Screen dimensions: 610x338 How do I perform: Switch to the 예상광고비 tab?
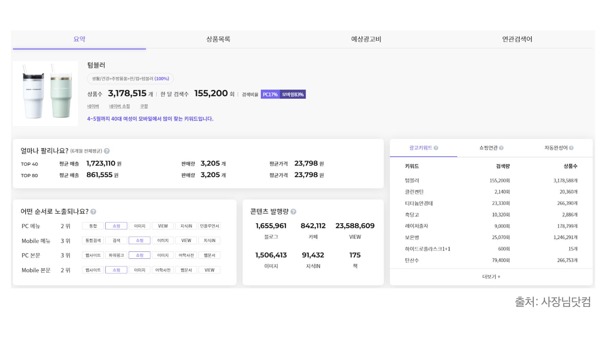[366, 39]
